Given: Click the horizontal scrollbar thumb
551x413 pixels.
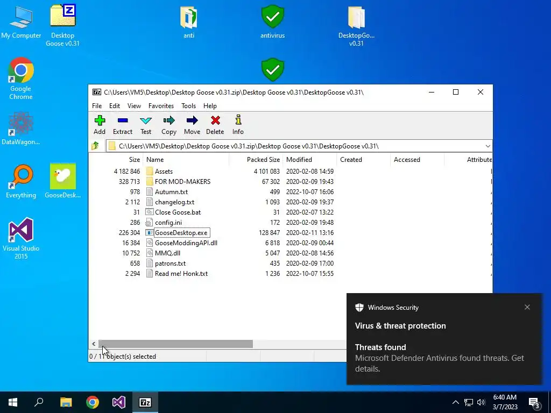Looking at the screenshot, I should (175, 344).
